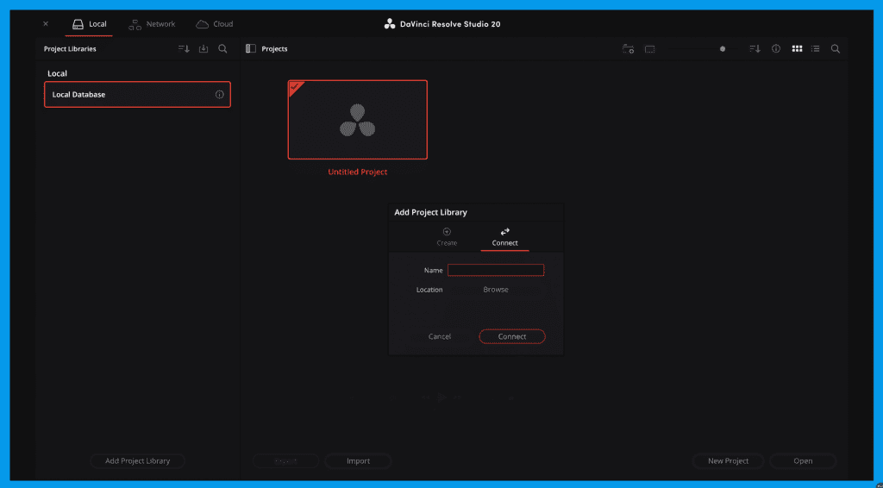The width and height of the screenshot is (883, 488).
Task: Switch the projects to thumbnail grid view
Action: click(x=797, y=49)
